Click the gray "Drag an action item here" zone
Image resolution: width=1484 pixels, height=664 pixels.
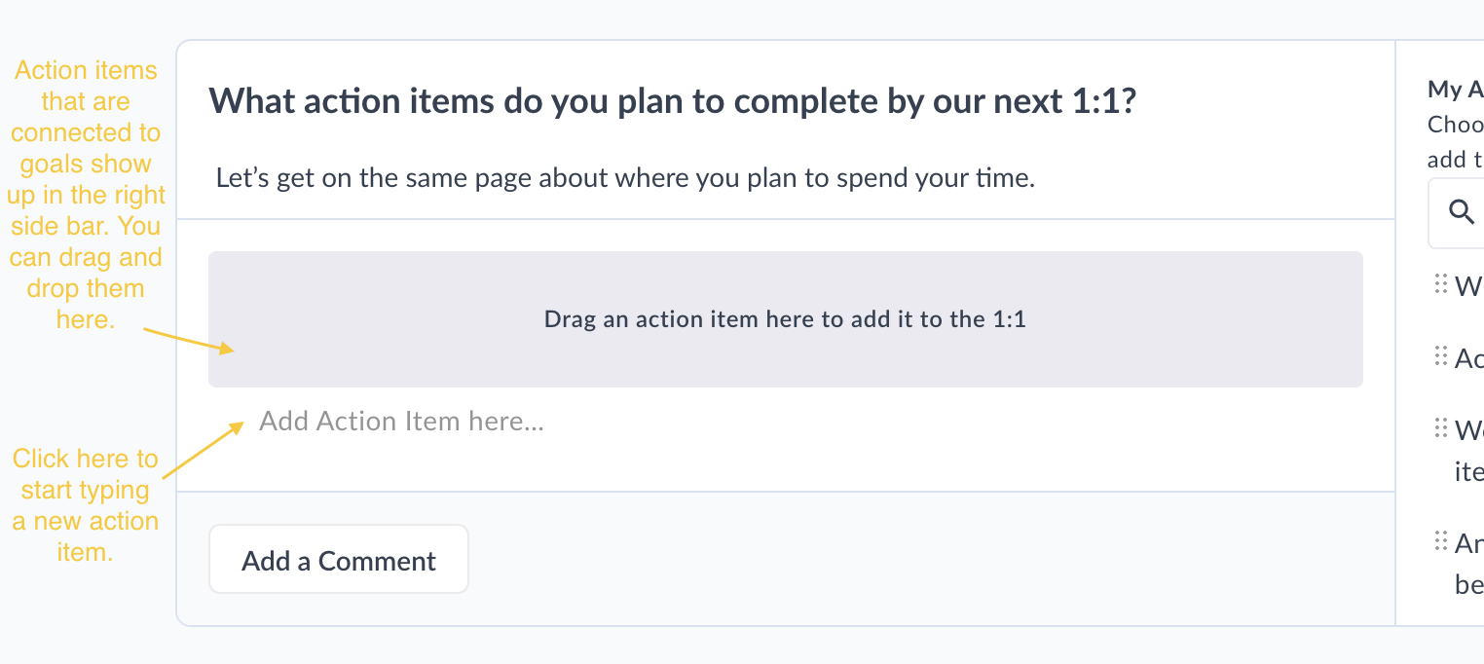[785, 319]
